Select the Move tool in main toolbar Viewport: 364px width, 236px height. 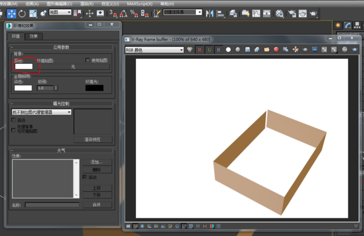click(x=12, y=13)
